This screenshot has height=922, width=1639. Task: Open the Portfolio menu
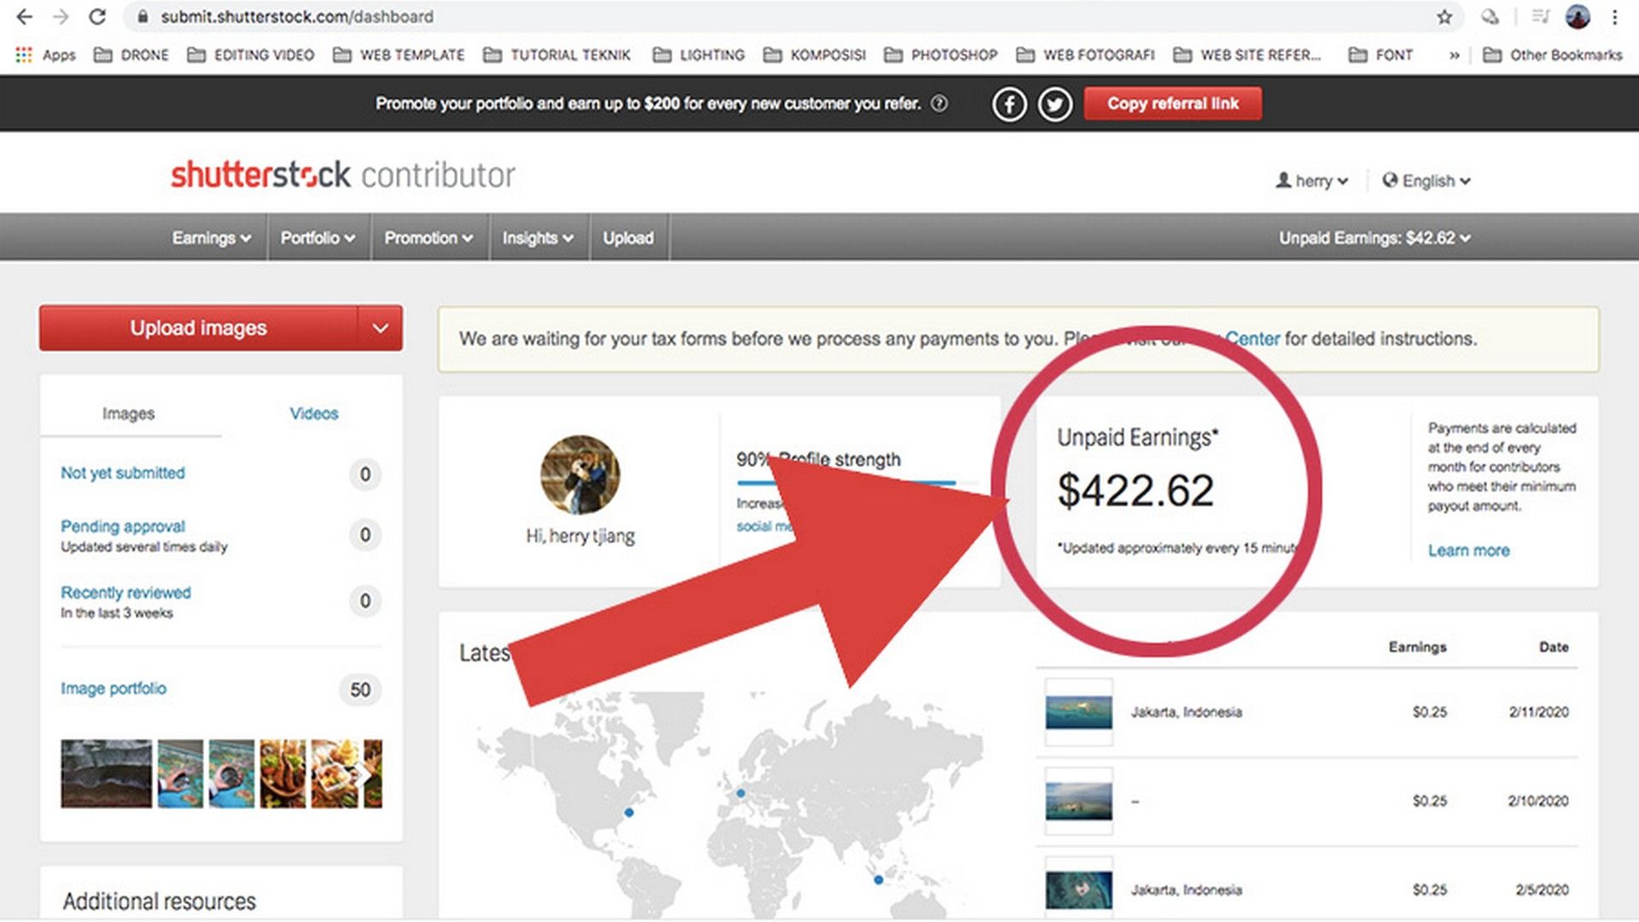(x=318, y=238)
